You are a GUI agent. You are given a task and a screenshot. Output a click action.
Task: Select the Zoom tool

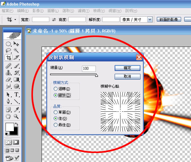click(x=16, y=116)
